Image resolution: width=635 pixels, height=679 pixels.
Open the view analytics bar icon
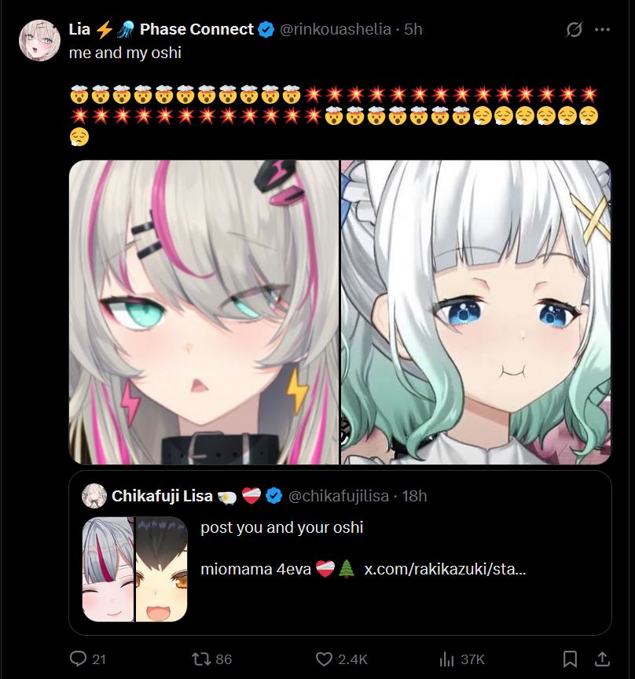pos(446,659)
